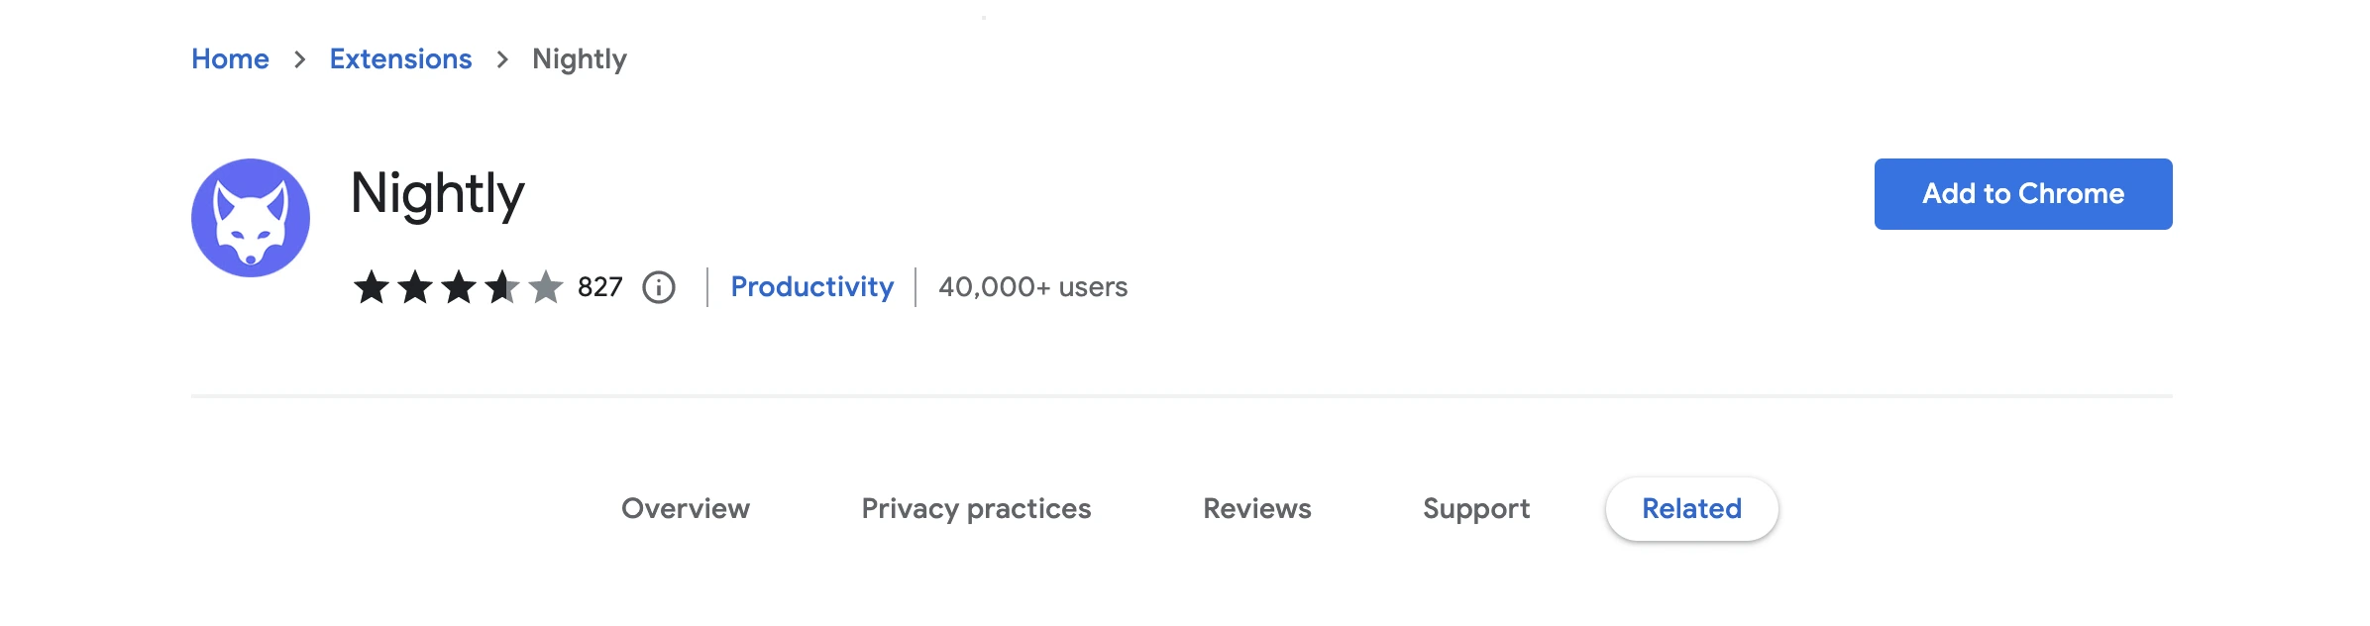Click the Nightly breadcrumb text
Screen dimensions: 2370x626
tap(580, 59)
